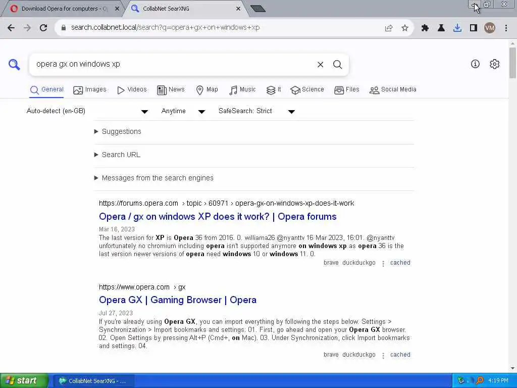Open a new tab with the tab button
Image resolution: width=517 pixels, height=388 pixels.
258,9
